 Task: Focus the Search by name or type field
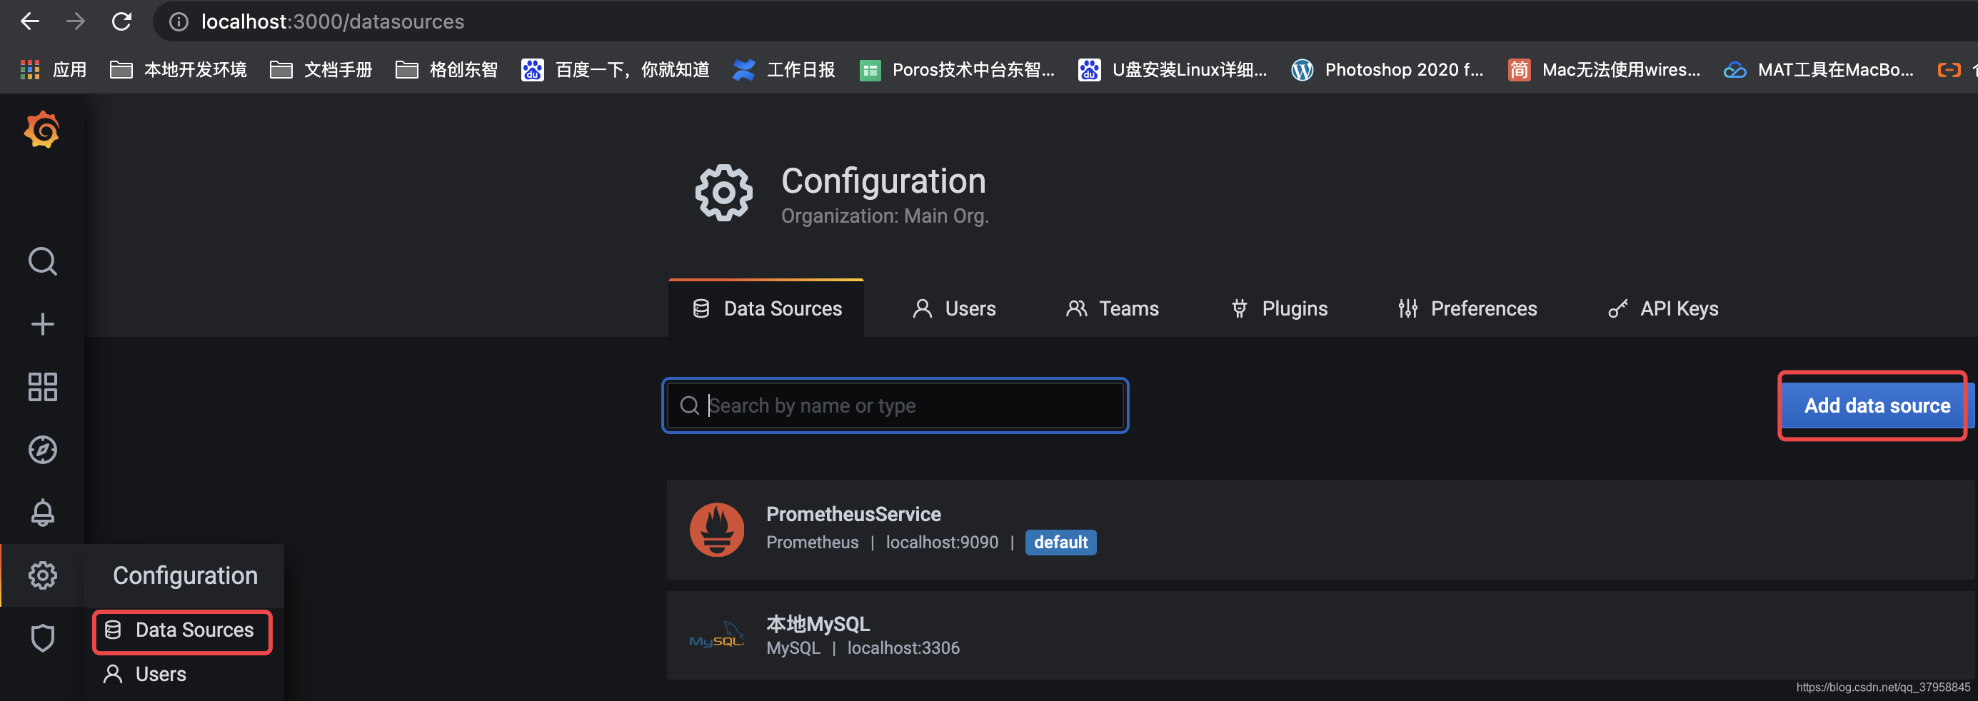(x=895, y=405)
